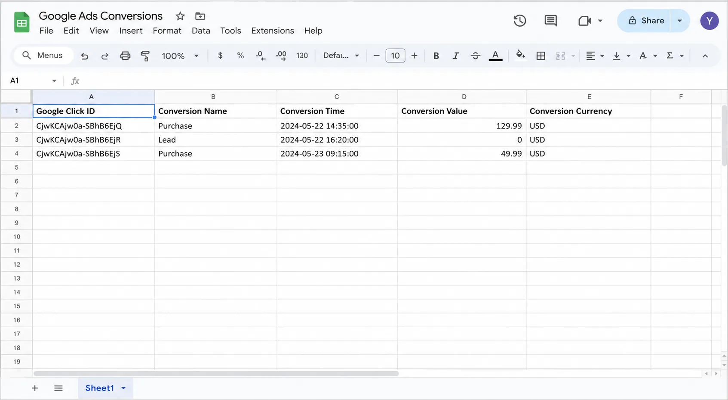
Task: Move document using the folder icon
Action: 200,16
